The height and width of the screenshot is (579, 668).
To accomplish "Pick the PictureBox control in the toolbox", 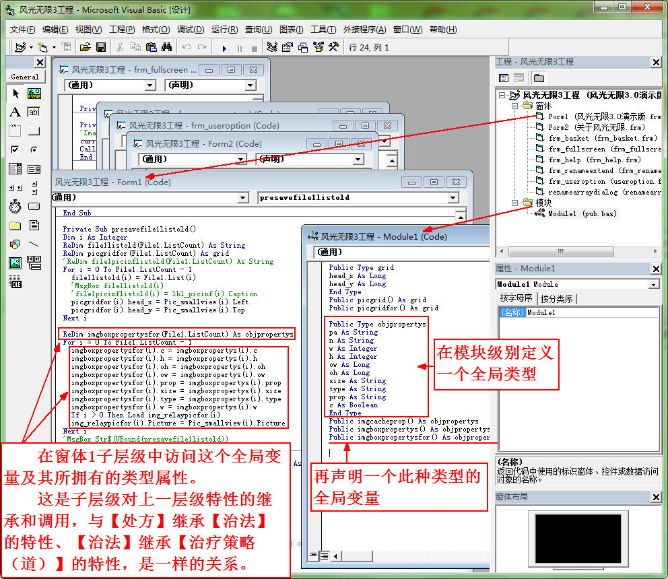I will tap(34, 94).
